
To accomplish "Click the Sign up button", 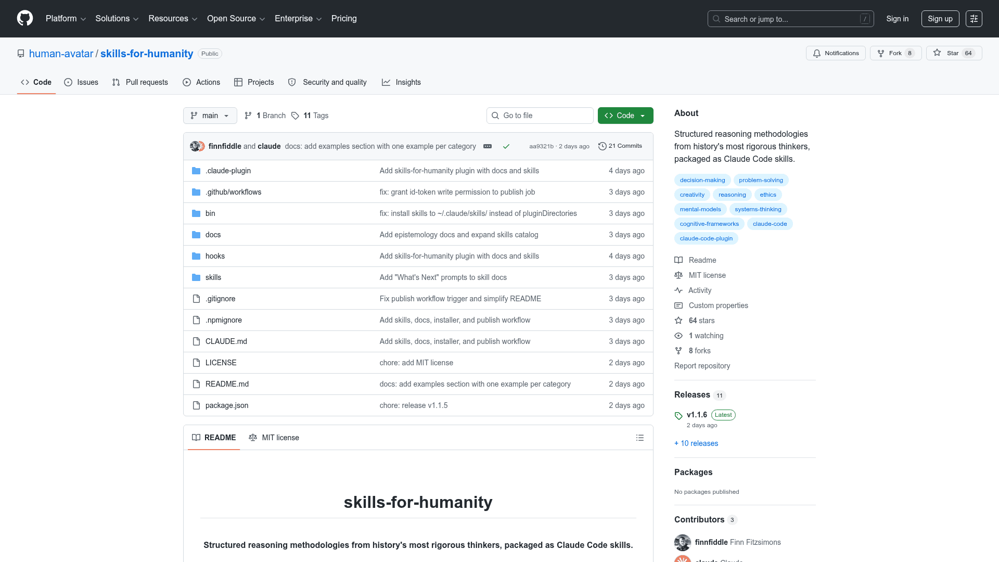I will pyautogui.click(x=940, y=19).
